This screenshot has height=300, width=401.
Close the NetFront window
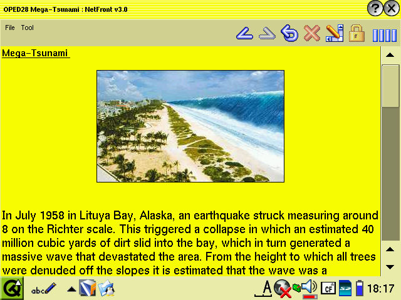(x=392, y=9)
